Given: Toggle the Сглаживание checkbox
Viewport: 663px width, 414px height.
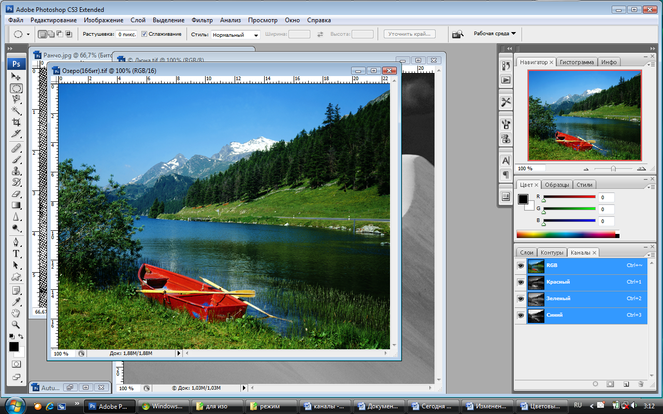Looking at the screenshot, I should tap(144, 34).
